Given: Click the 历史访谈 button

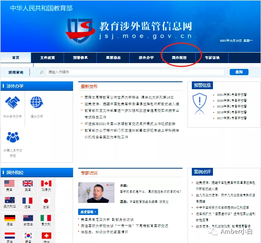Looking at the screenshot, I should pyautogui.click(x=88, y=212).
